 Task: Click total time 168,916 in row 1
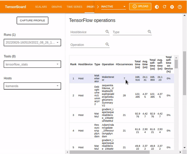click(137, 78)
